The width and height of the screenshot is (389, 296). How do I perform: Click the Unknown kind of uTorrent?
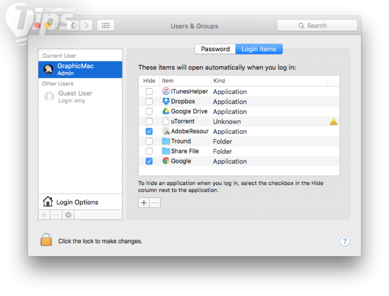click(227, 122)
